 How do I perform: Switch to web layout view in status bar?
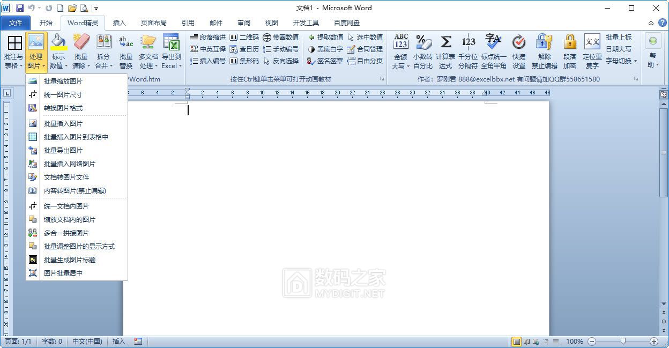536,342
